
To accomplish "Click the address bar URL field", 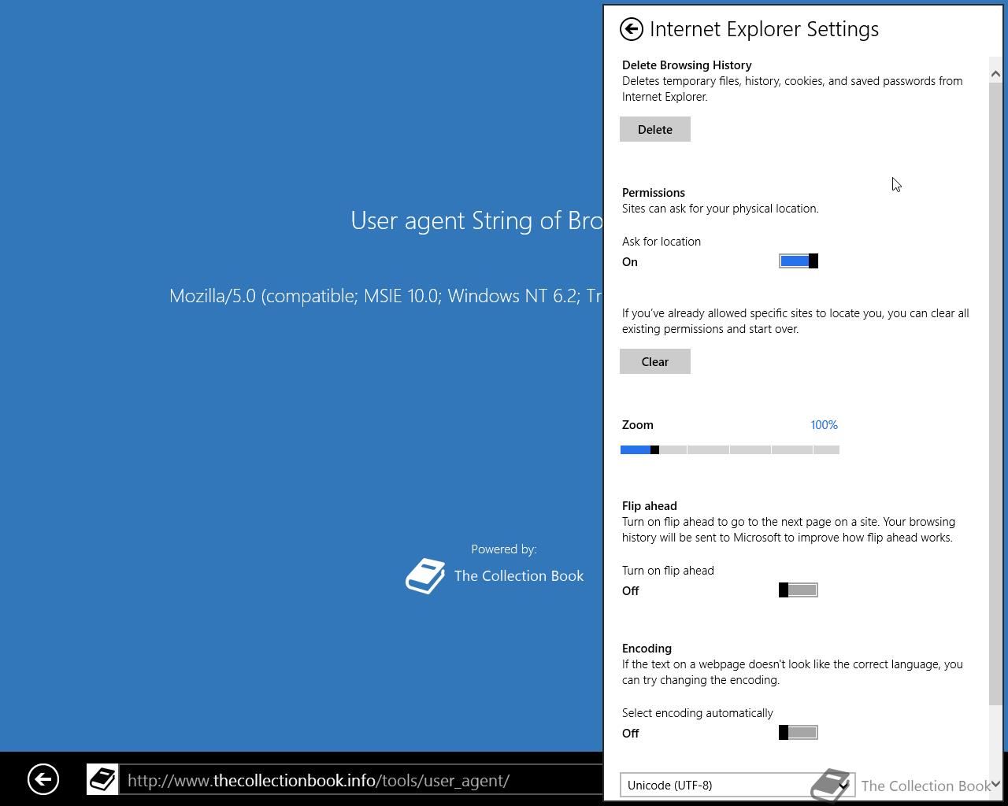I will tap(361, 780).
